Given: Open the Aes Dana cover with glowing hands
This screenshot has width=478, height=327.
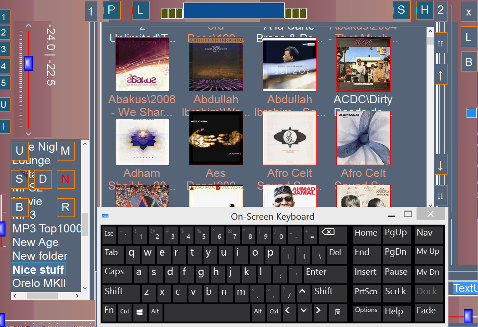Looking at the screenshot, I should pos(216,138).
